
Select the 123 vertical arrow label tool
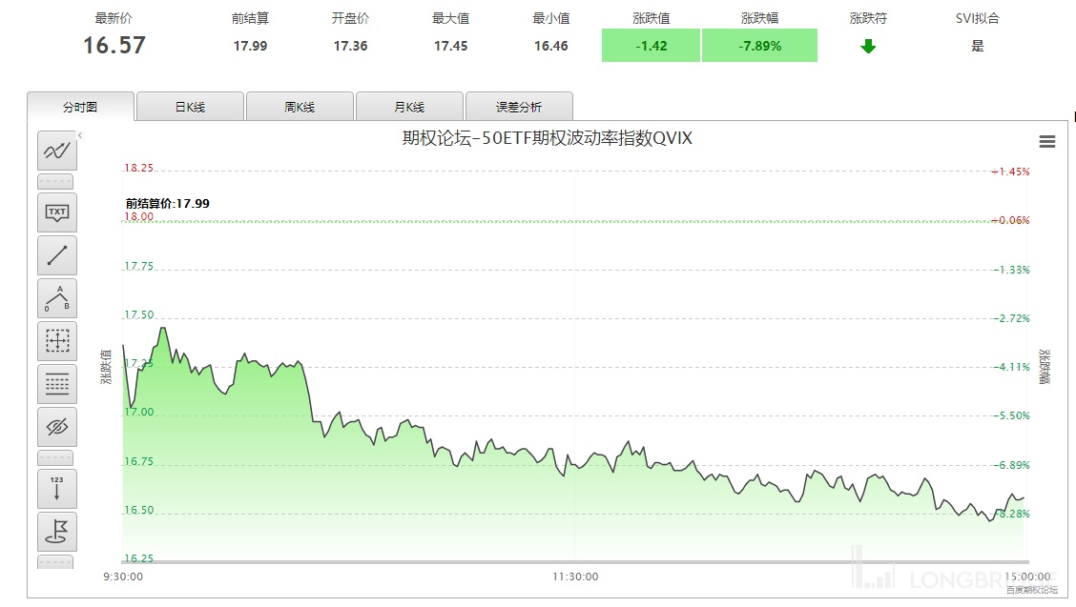point(57,488)
